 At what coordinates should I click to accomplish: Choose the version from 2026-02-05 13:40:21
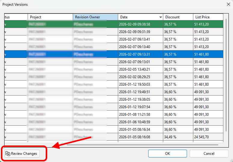(139, 69)
